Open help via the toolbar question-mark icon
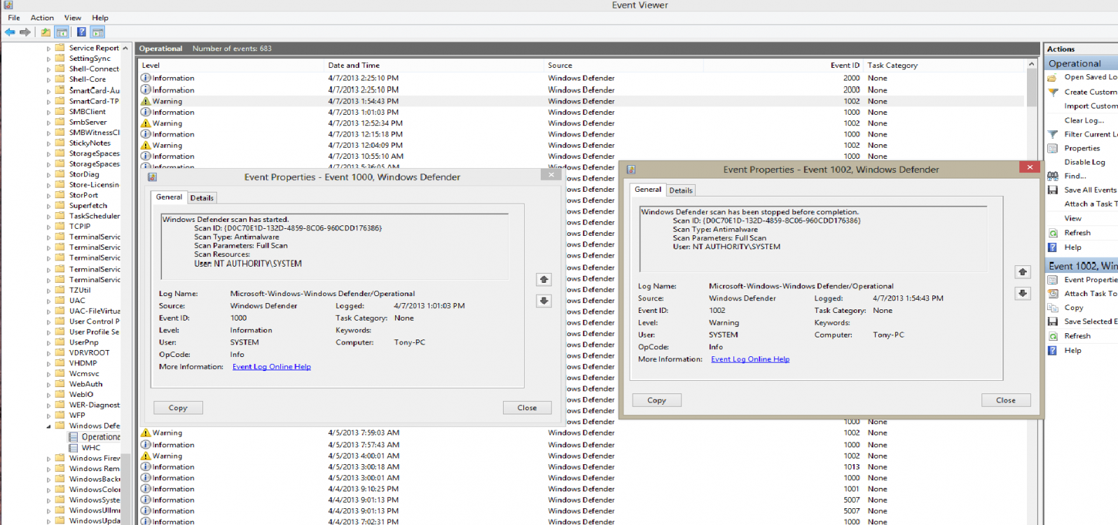 81,32
